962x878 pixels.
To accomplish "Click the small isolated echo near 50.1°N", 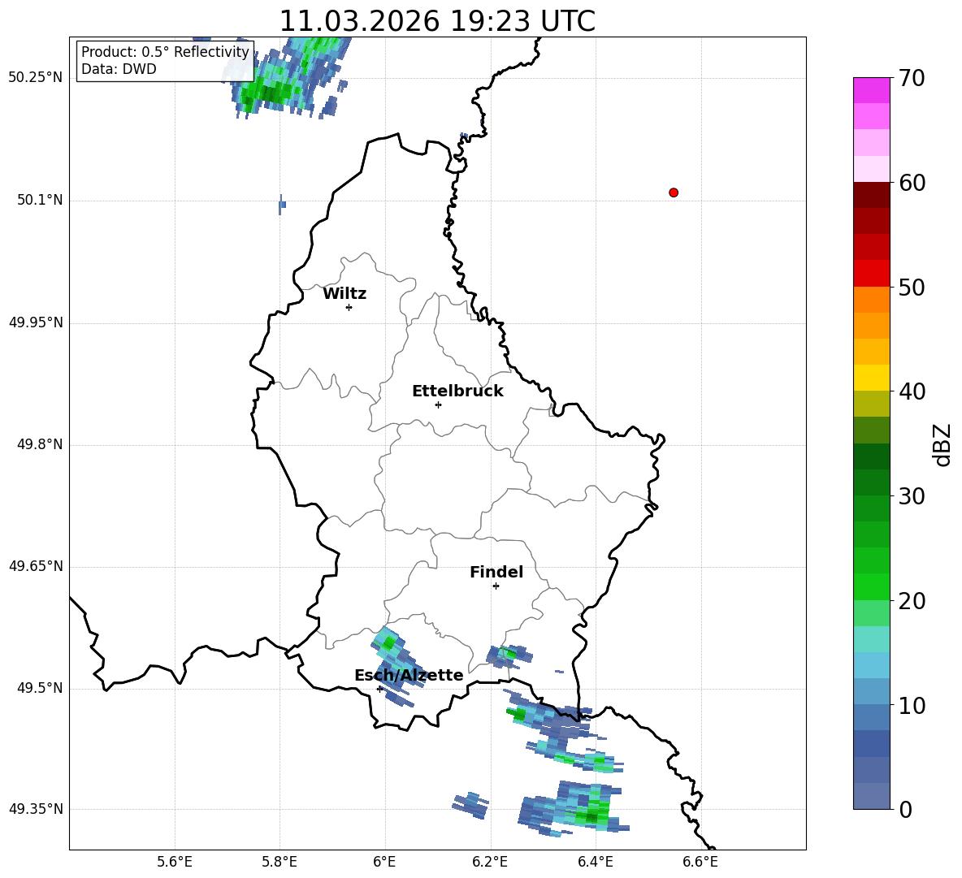I will pos(282,204).
